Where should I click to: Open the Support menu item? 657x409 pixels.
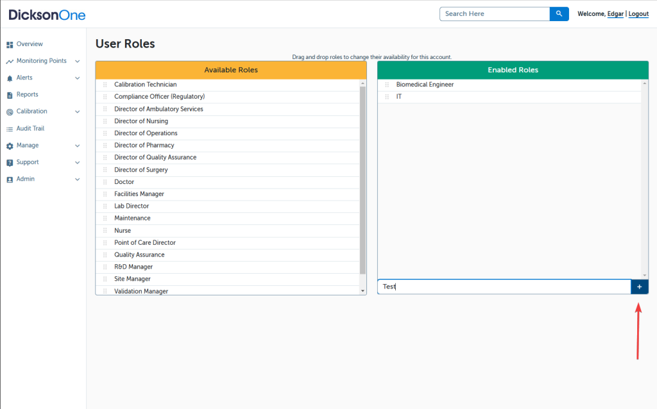pyautogui.click(x=28, y=162)
